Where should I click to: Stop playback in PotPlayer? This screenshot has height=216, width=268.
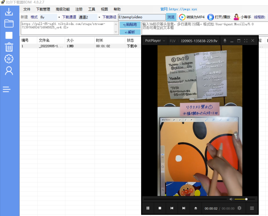tap(160, 208)
